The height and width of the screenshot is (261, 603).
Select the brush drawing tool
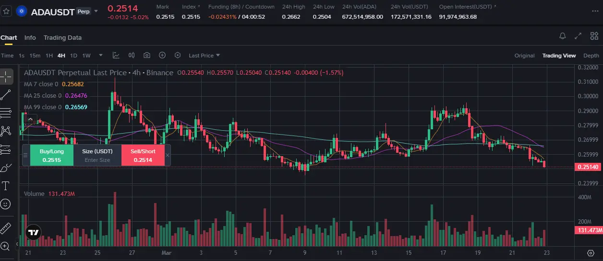(6, 167)
